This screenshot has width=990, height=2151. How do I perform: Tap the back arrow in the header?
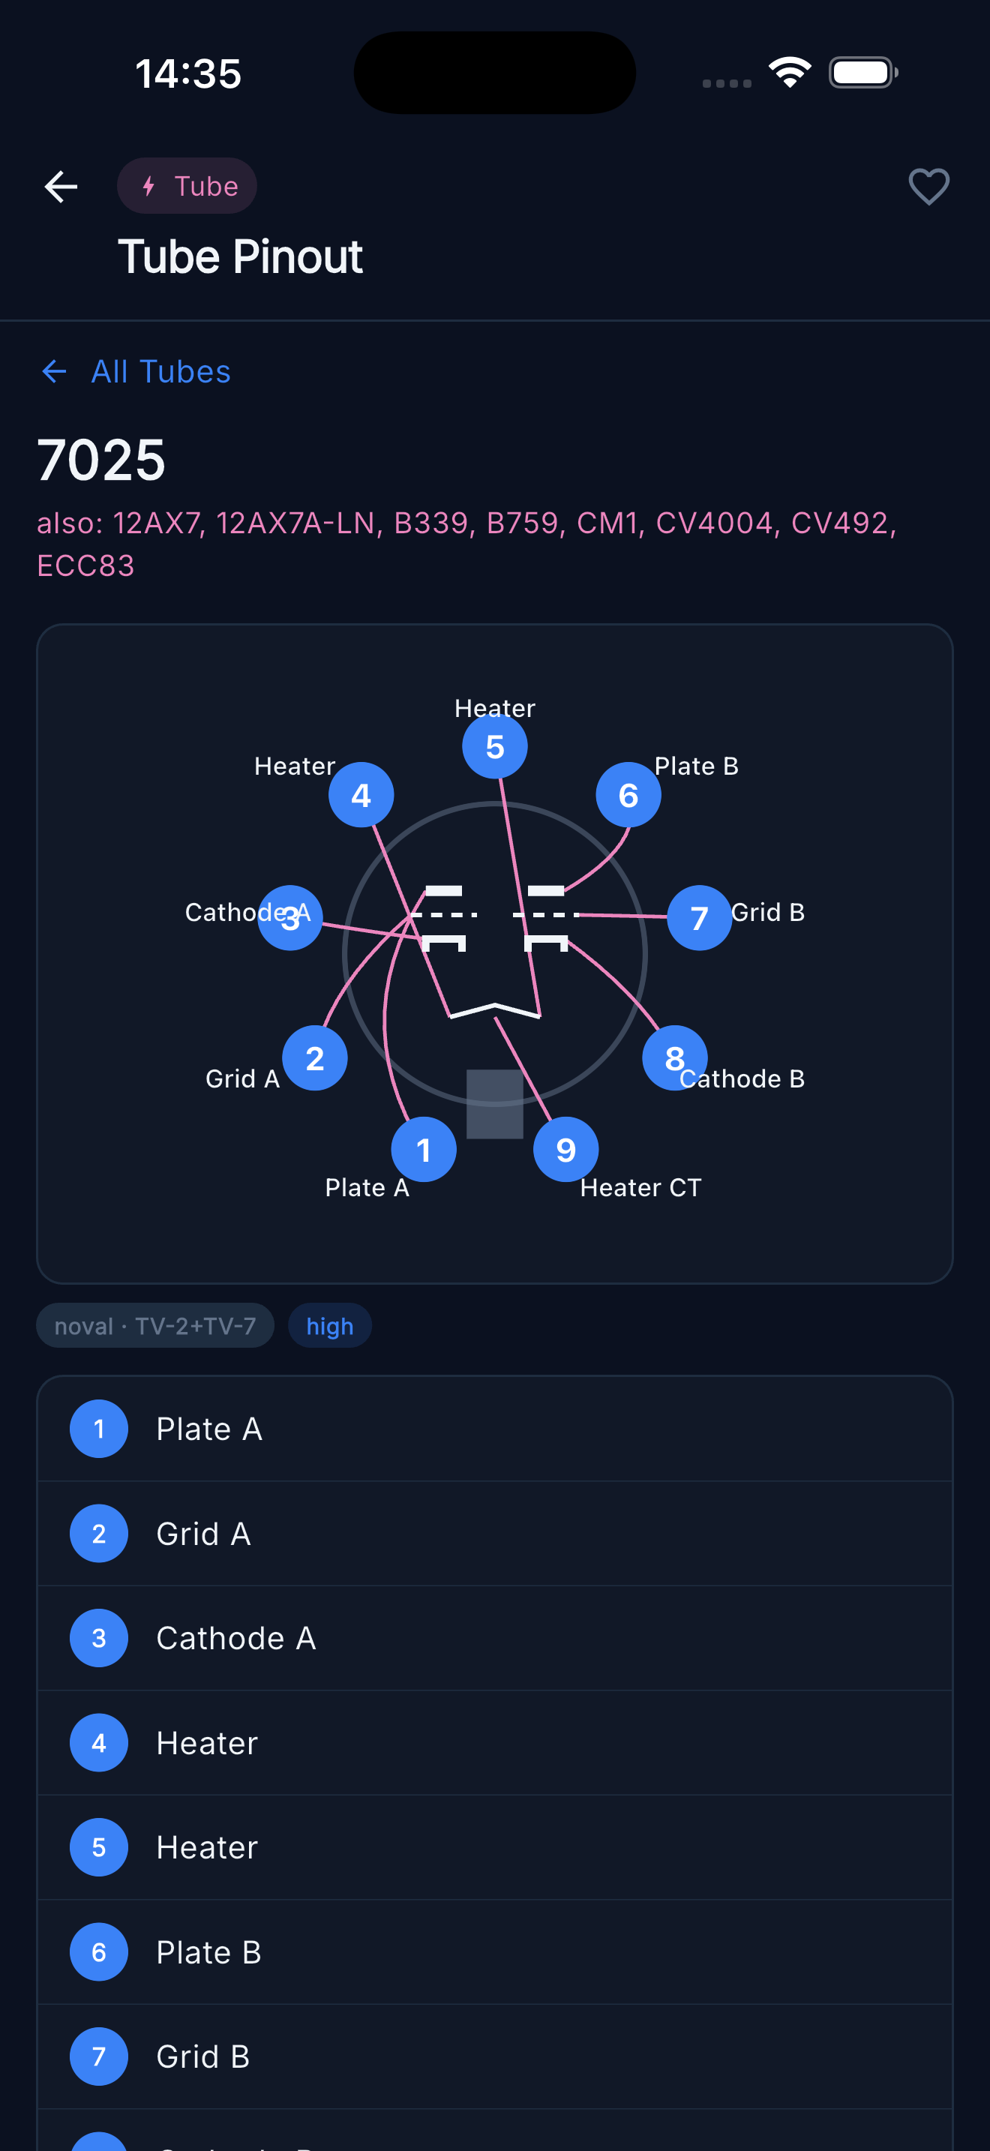(x=61, y=186)
